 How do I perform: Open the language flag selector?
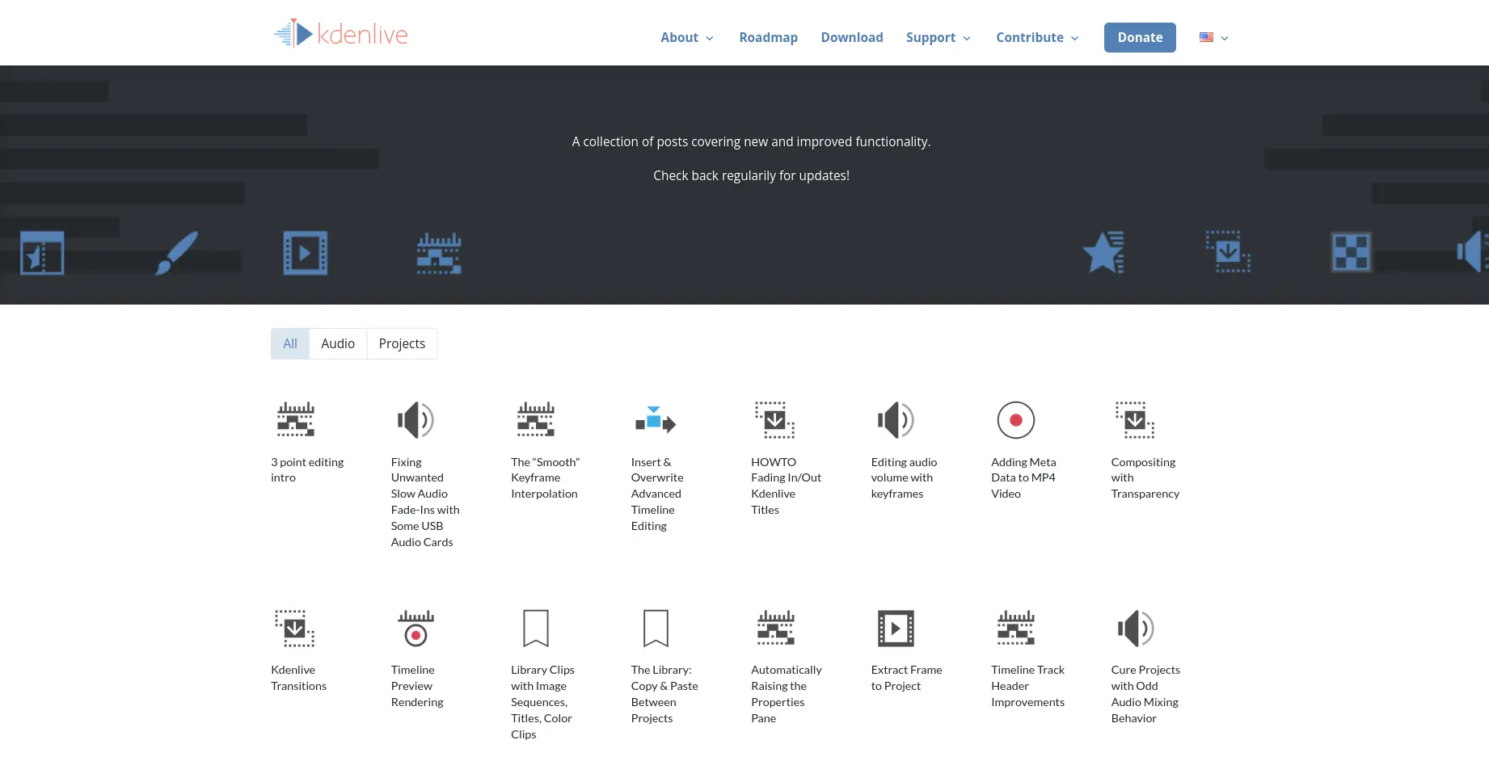coord(1213,38)
